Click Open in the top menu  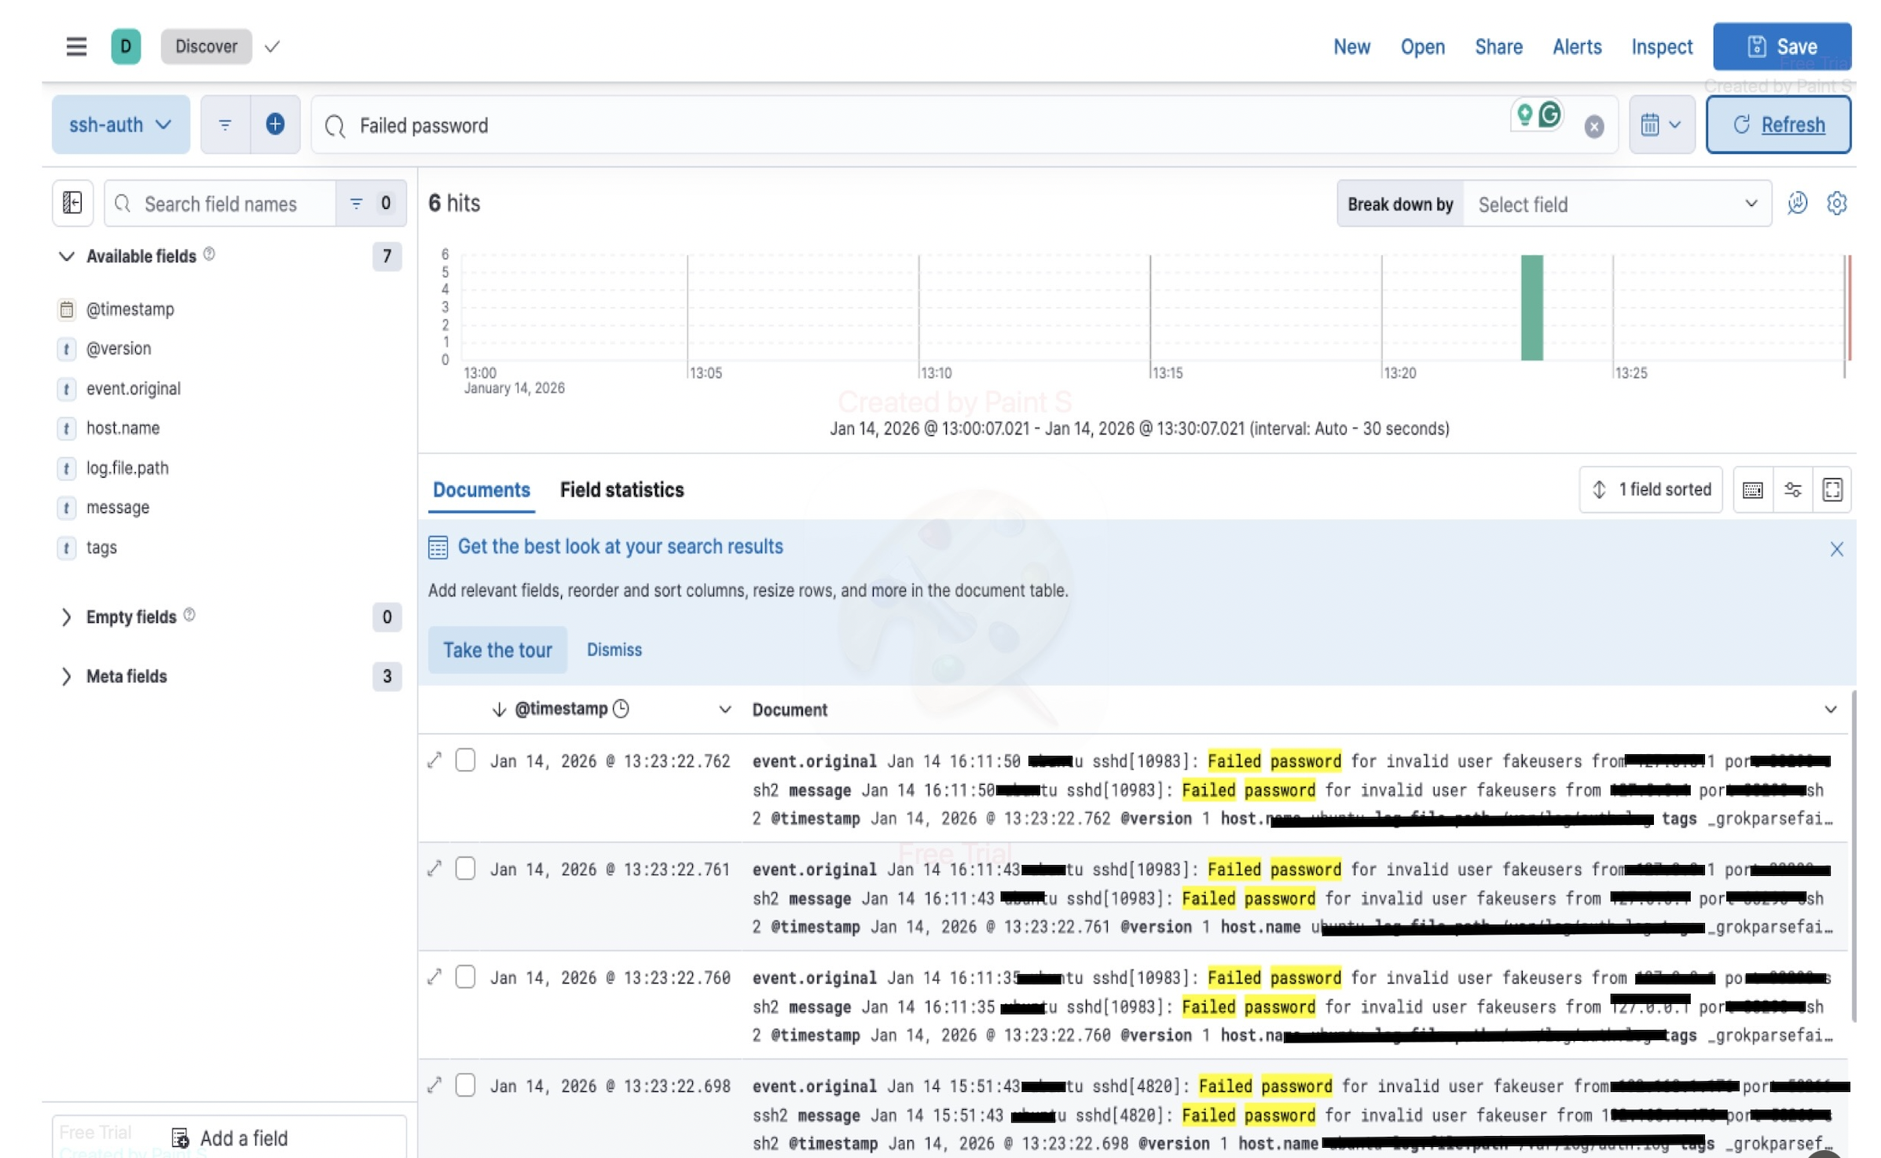pos(1422,47)
